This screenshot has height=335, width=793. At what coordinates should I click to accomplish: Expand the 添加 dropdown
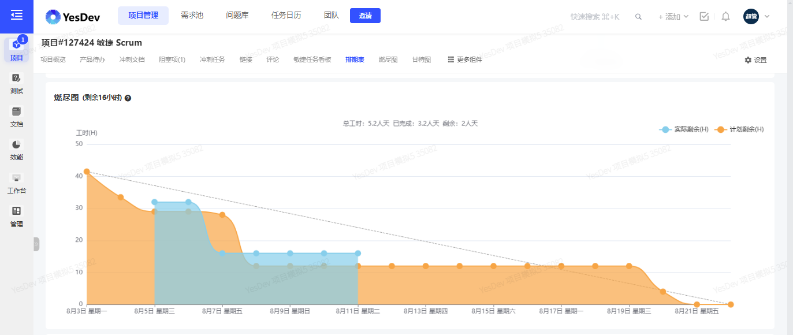pos(673,17)
